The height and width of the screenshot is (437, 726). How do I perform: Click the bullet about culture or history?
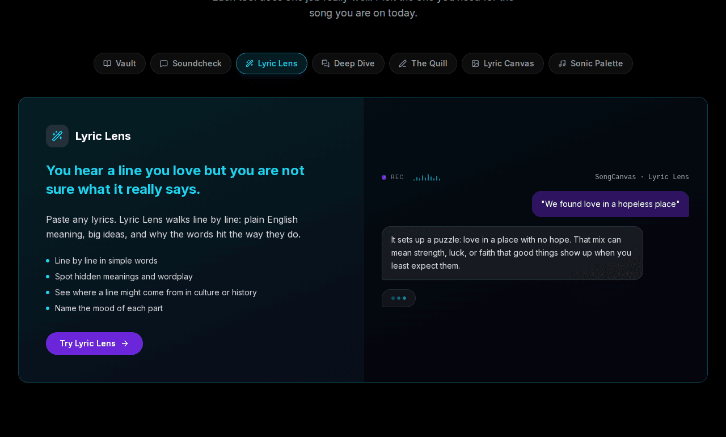pos(156,292)
